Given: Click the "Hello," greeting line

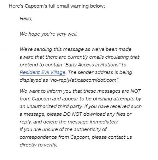Looking at the screenshot, I should point(26,19).
